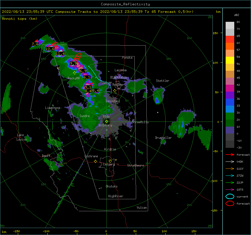
Task: Click the ThreeHills town label
Action: click(140, 122)
